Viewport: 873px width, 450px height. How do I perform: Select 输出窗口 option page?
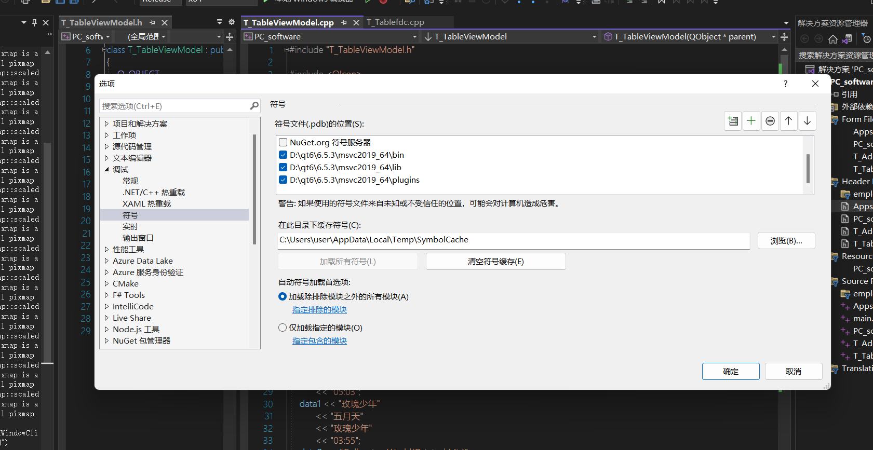[138, 238]
